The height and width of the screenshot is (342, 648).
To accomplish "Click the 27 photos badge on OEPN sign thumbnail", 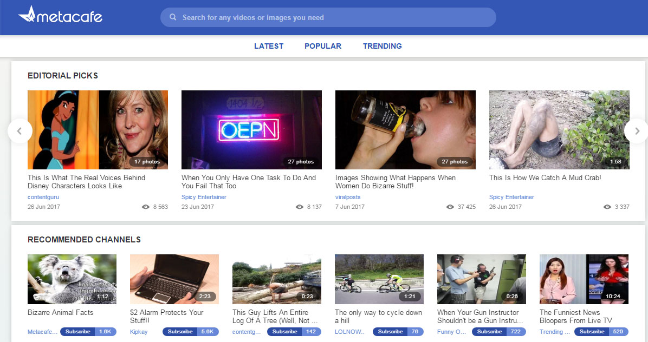I will [301, 161].
